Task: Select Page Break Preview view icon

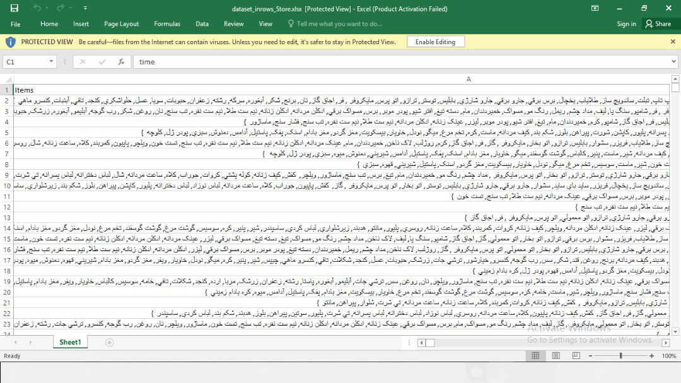Action: tap(576, 356)
